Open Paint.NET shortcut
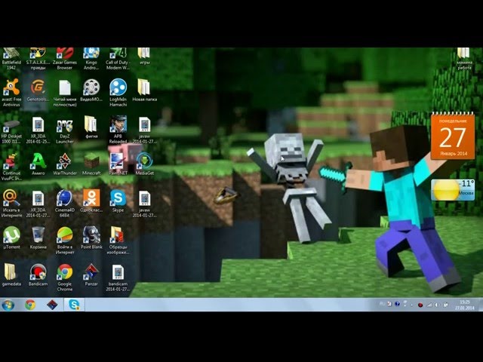Viewport: 483px width, 362px height. pos(118,164)
